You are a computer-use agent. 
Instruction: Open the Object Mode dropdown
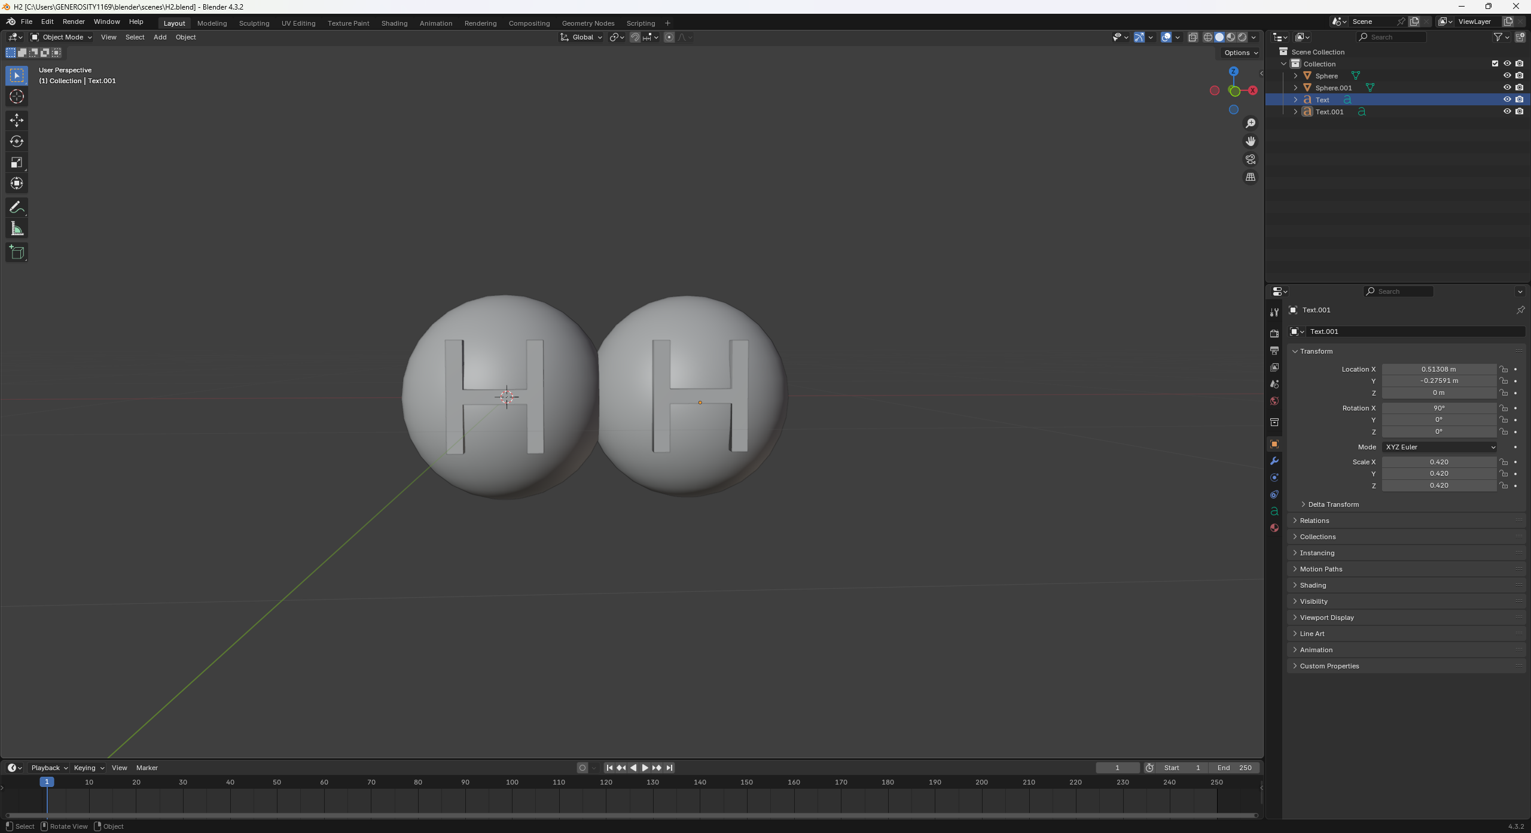pos(62,37)
